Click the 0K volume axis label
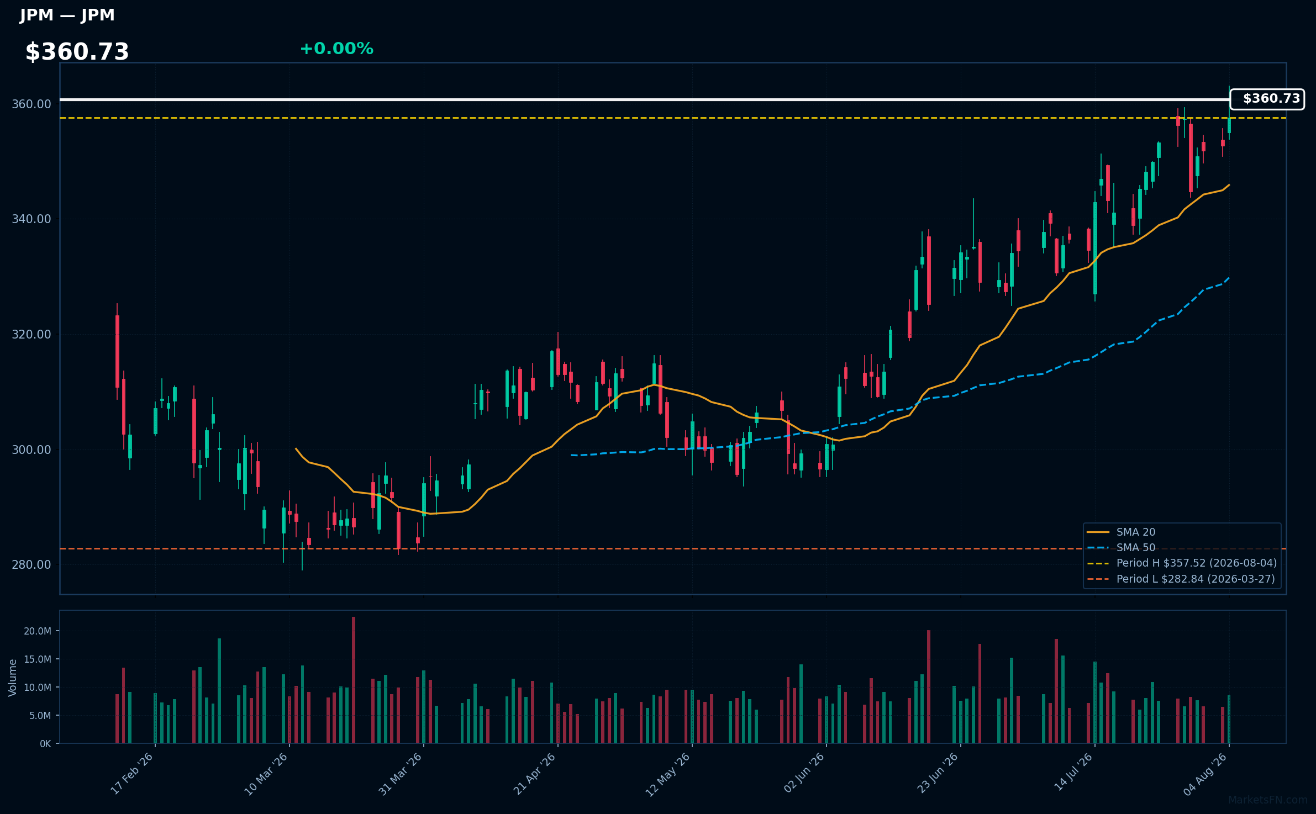Viewport: 1316px width, 814px height. tap(45, 744)
